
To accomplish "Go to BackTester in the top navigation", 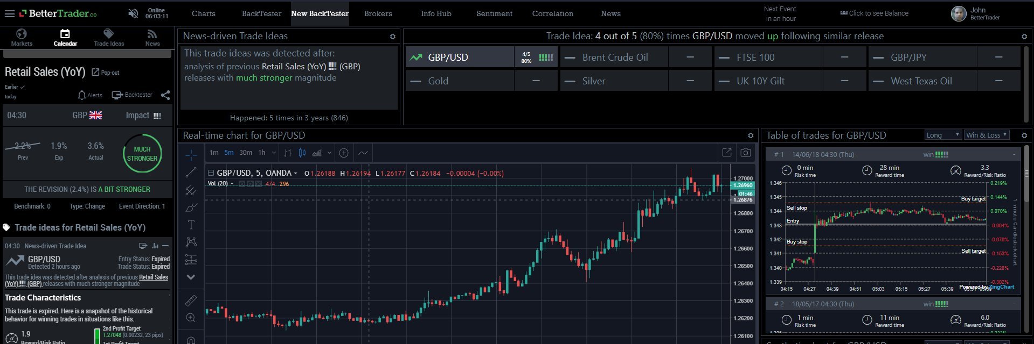I will [261, 13].
